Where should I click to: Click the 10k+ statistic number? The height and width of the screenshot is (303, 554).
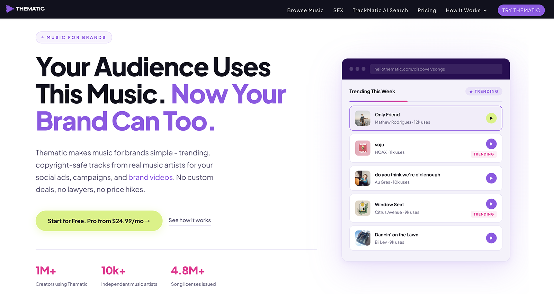pyautogui.click(x=113, y=271)
